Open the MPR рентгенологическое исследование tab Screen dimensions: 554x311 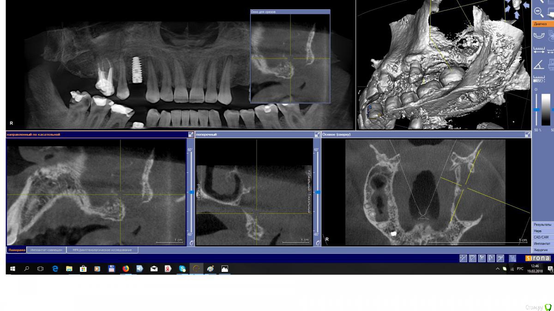point(102,250)
